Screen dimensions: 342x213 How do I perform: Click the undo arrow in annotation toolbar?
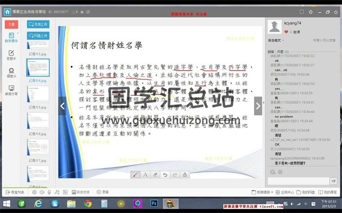(x=165, y=174)
